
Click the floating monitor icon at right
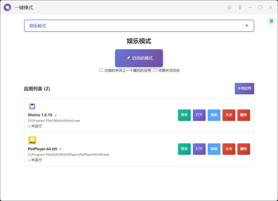pyautogui.click(x=271, y=21)
